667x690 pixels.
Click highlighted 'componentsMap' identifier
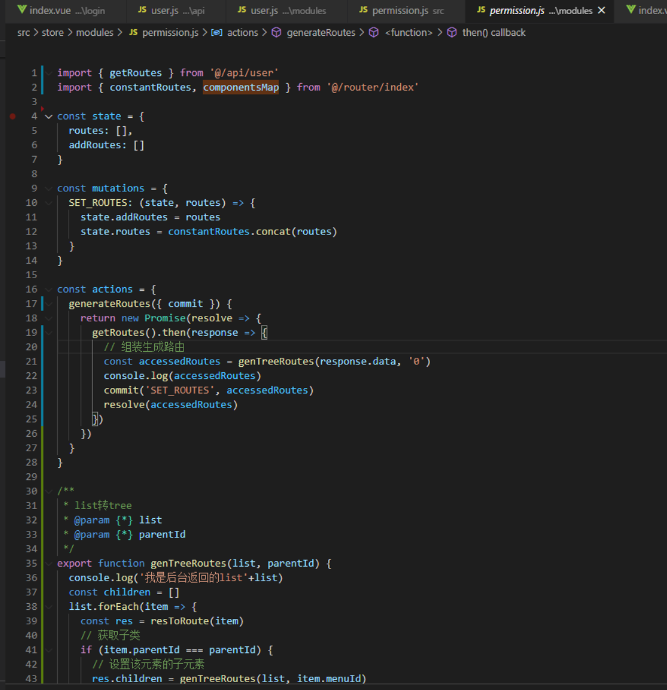[241, 87]
